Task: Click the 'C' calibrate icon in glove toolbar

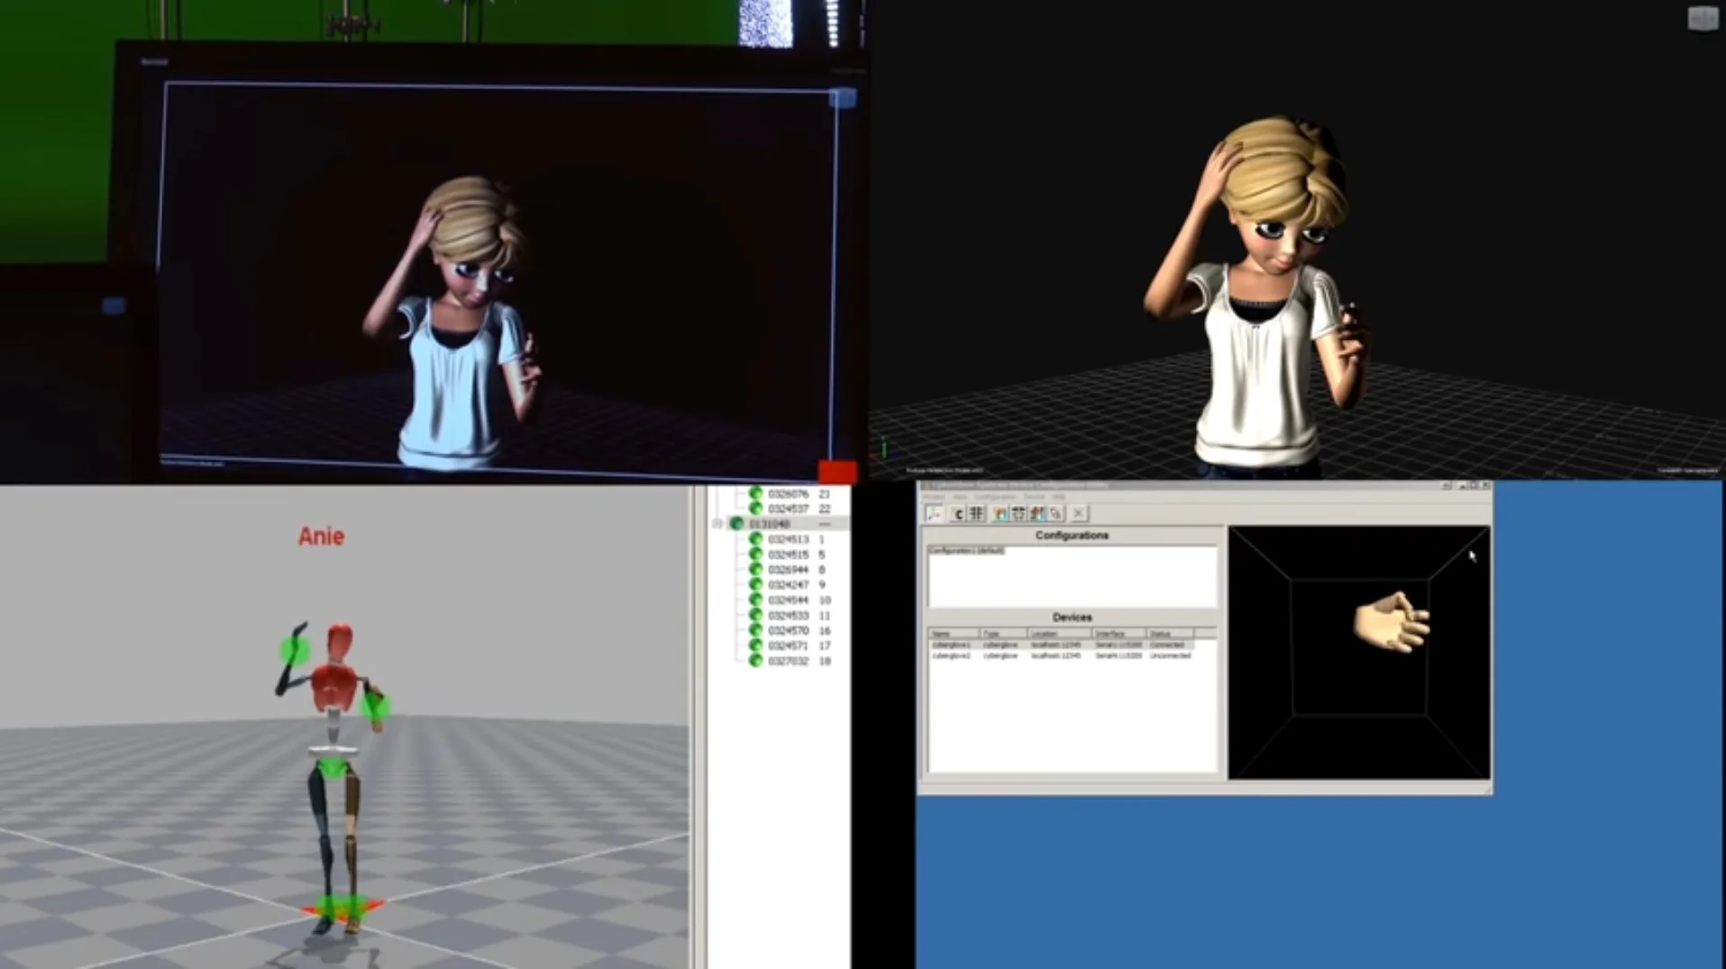Action: coord(958,514)
